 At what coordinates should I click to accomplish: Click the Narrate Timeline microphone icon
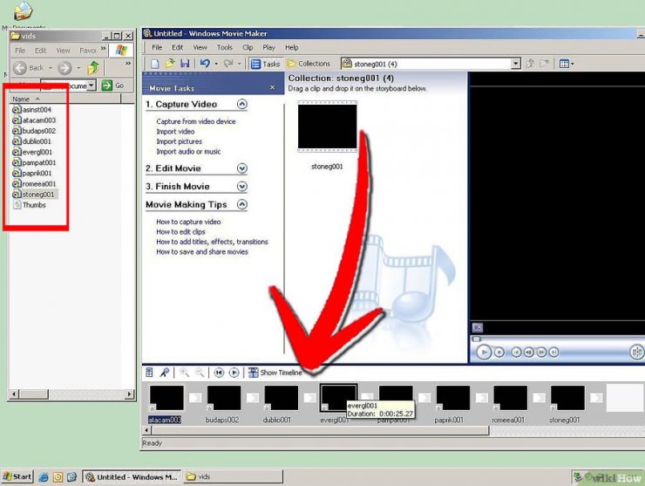tap(165, 373)
